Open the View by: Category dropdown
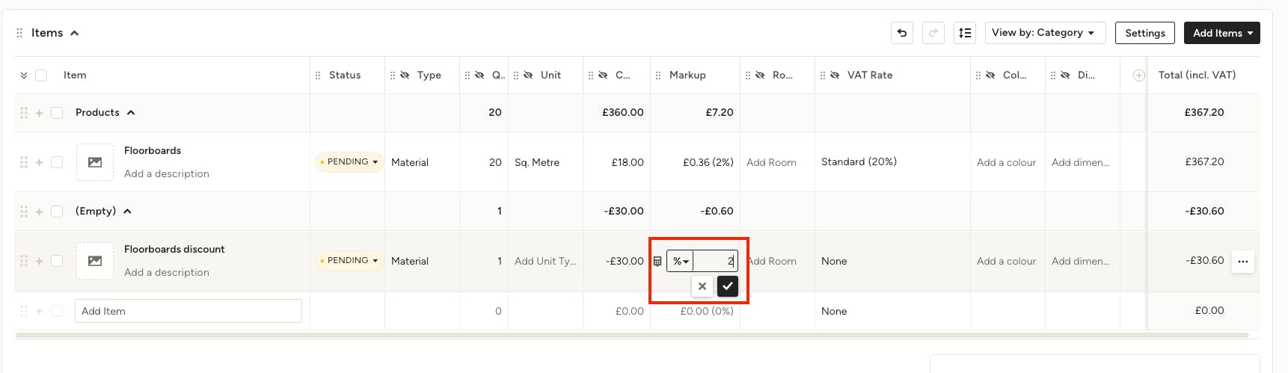The width and height of the screenshot is (1288, 373). coord(1045,33)
